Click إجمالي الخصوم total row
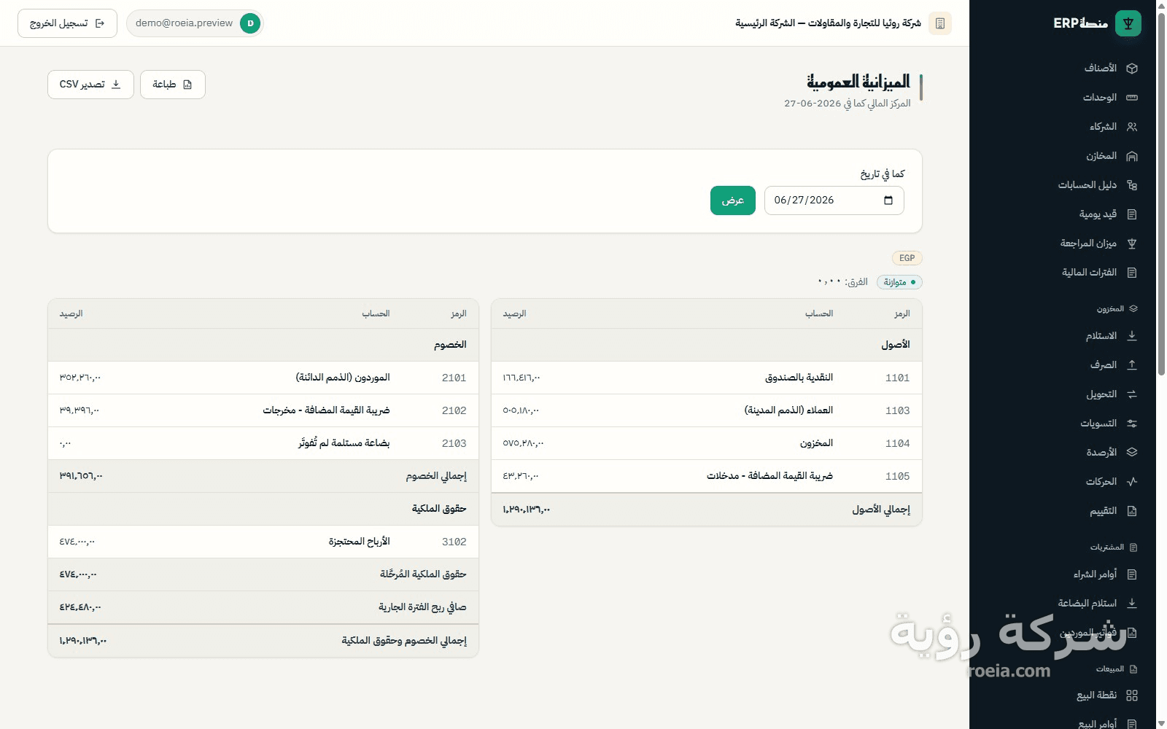This screenshot has height=729, width=1167. click(x=263, y=476)
